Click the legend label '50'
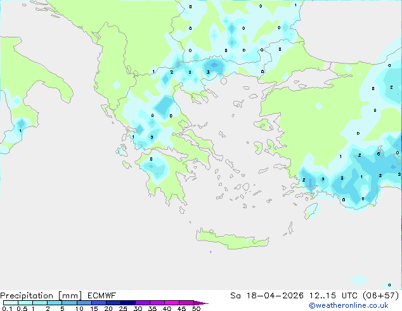Viewport: 402px width, 311px height. click(x=197, y=308)
